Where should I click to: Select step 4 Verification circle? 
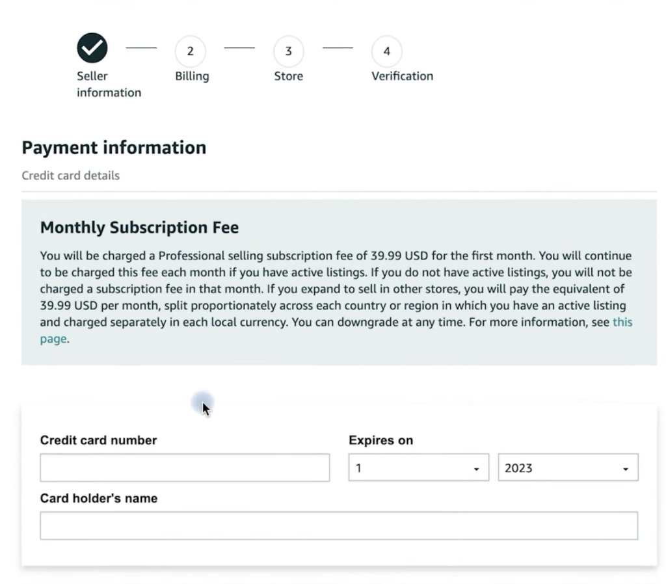(386, 51)
